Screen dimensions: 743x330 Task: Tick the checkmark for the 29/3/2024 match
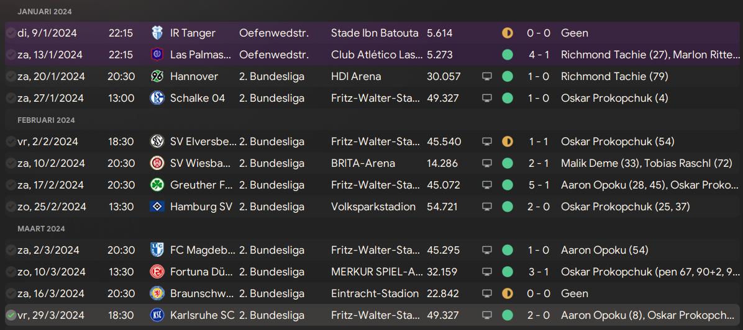pyautogui.click(x=11, y=315)
